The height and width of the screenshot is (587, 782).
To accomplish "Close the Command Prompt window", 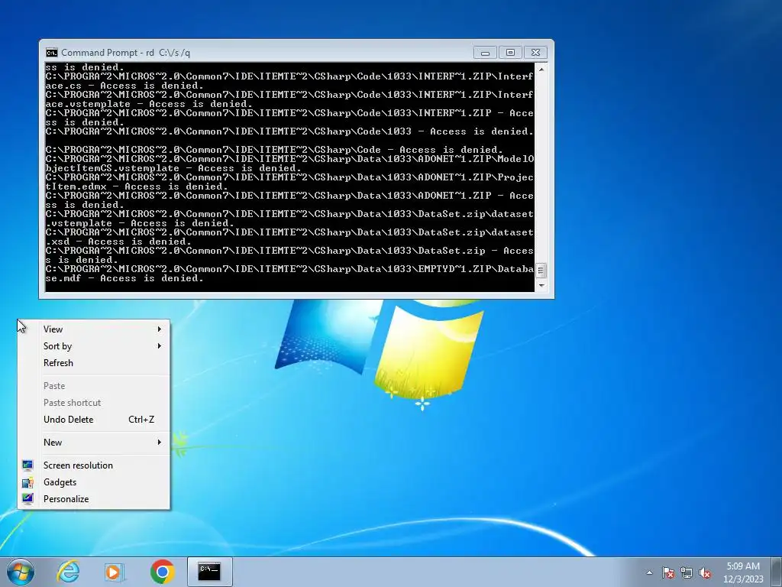I will (535, 53).
